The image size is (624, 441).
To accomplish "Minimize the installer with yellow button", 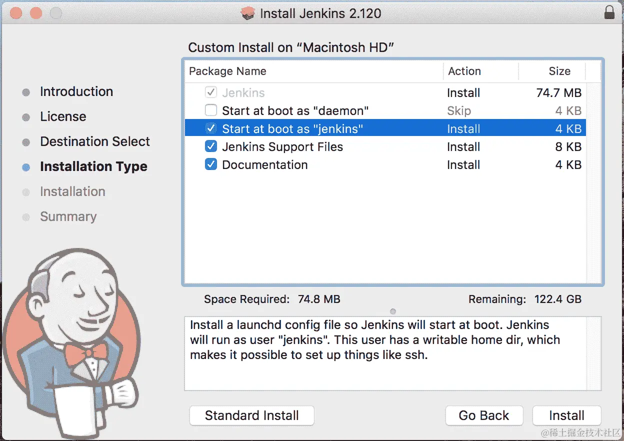I will click(x=35, y=13).
